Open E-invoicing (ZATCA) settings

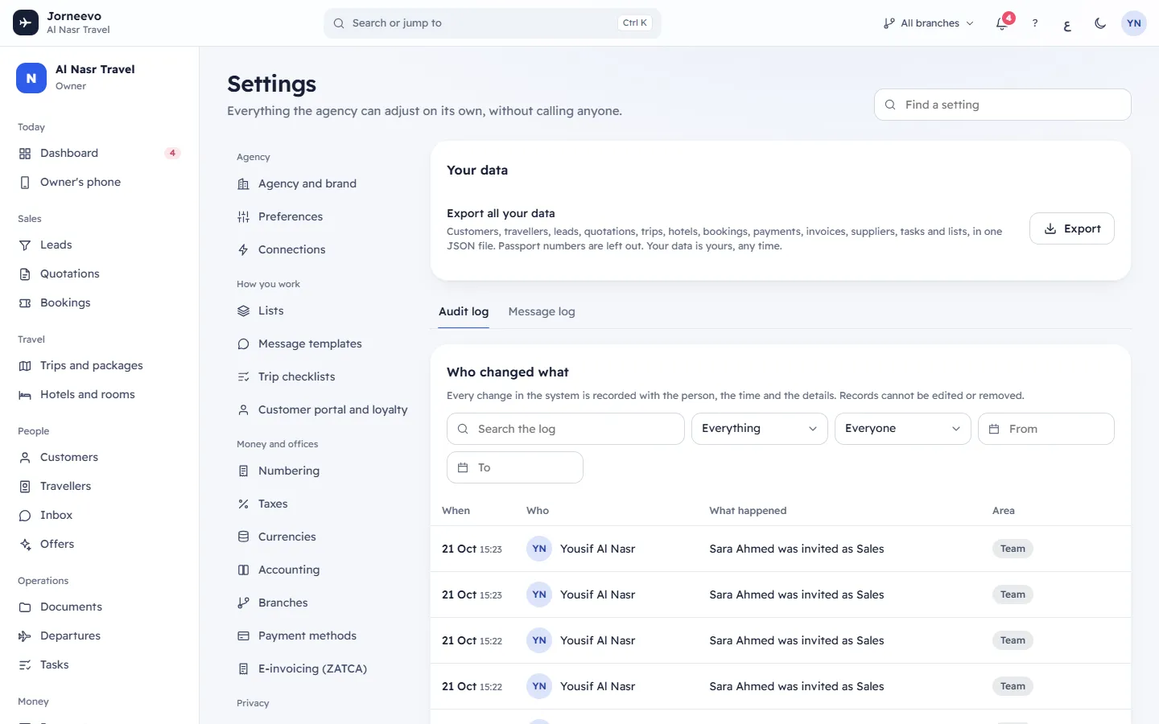(322, 668)
